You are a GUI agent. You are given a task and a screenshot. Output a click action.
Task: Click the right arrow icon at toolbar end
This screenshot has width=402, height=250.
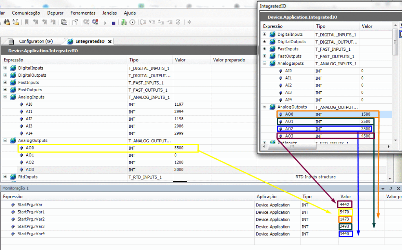pyautogui.click(x=189, y=22)
